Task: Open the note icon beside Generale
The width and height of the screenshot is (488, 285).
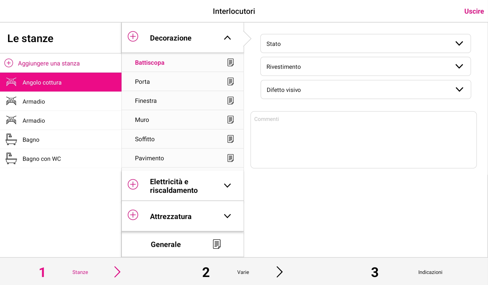Action: point(217,244)
